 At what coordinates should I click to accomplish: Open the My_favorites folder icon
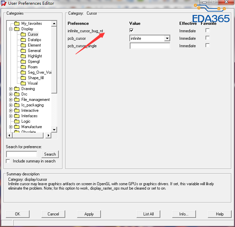17,23
